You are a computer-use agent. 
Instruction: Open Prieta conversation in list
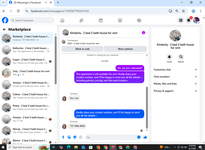27,108
